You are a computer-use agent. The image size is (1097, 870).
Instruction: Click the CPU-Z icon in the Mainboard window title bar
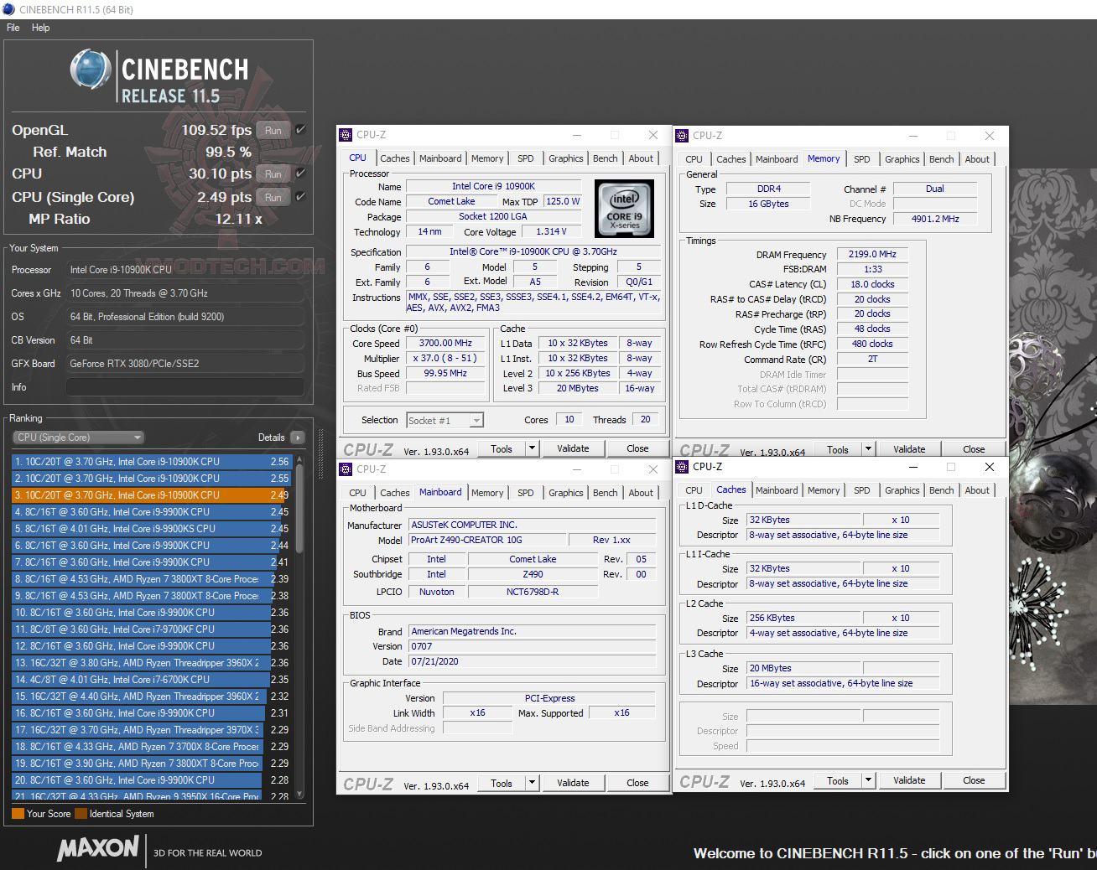click(346, 469)
